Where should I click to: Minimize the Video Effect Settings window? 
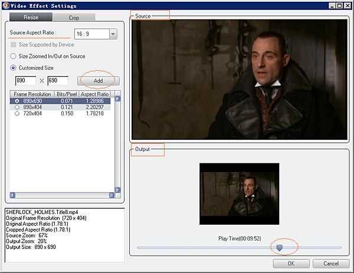[332, 6]
